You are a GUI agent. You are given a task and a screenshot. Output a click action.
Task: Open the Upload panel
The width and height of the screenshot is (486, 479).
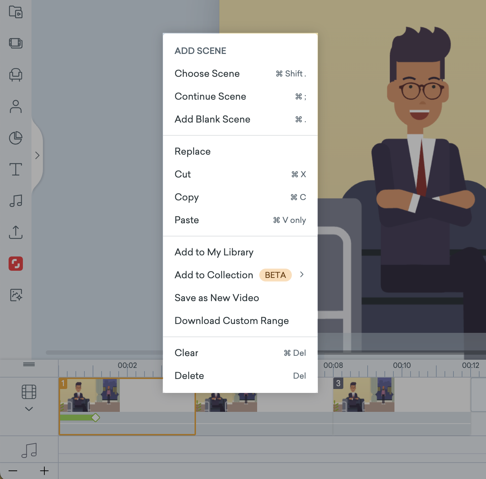[15, 232]
